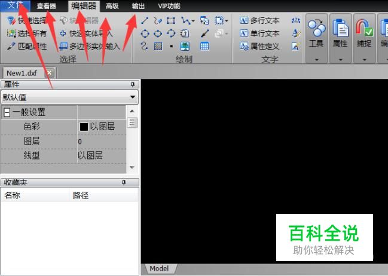Click 选择所有 select all

27,33
